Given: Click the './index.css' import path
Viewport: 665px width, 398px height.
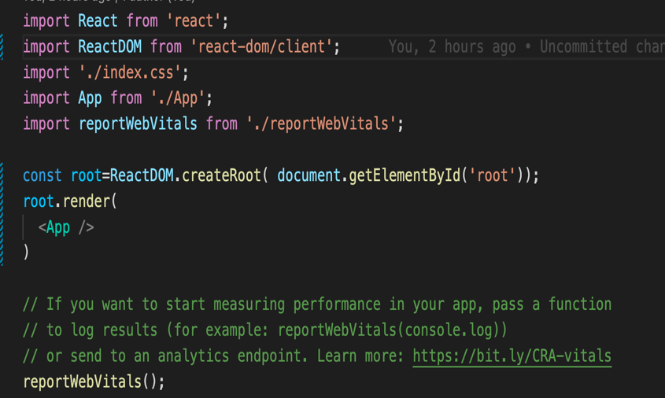Looking at the screenshot, I should 133,72.
